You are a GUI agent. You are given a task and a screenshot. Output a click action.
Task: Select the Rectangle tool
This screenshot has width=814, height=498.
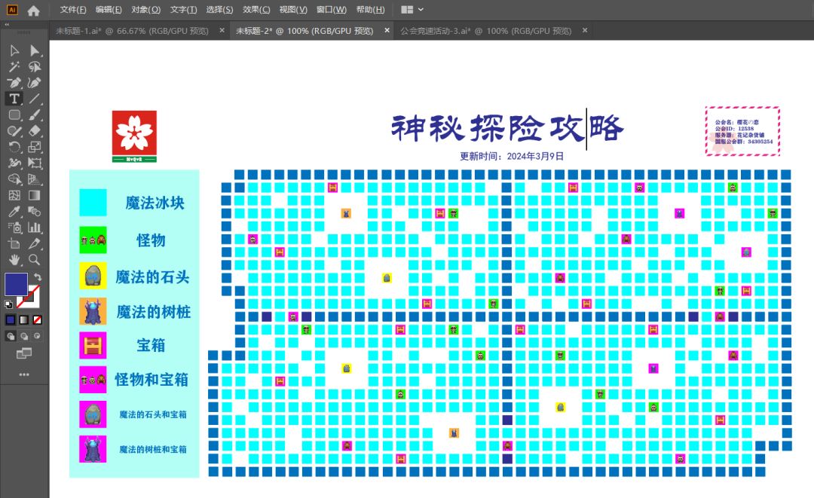(14, 115)
